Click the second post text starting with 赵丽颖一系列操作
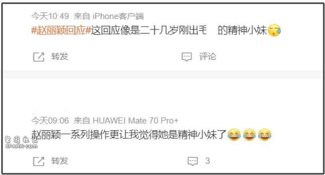 129,135
